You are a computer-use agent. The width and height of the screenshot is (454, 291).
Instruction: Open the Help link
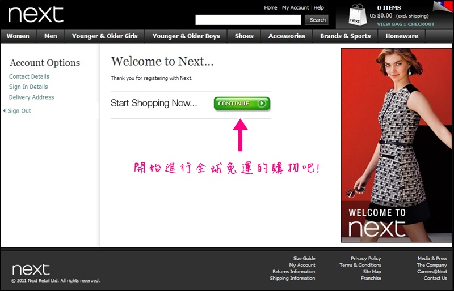[x=318, y=8]
